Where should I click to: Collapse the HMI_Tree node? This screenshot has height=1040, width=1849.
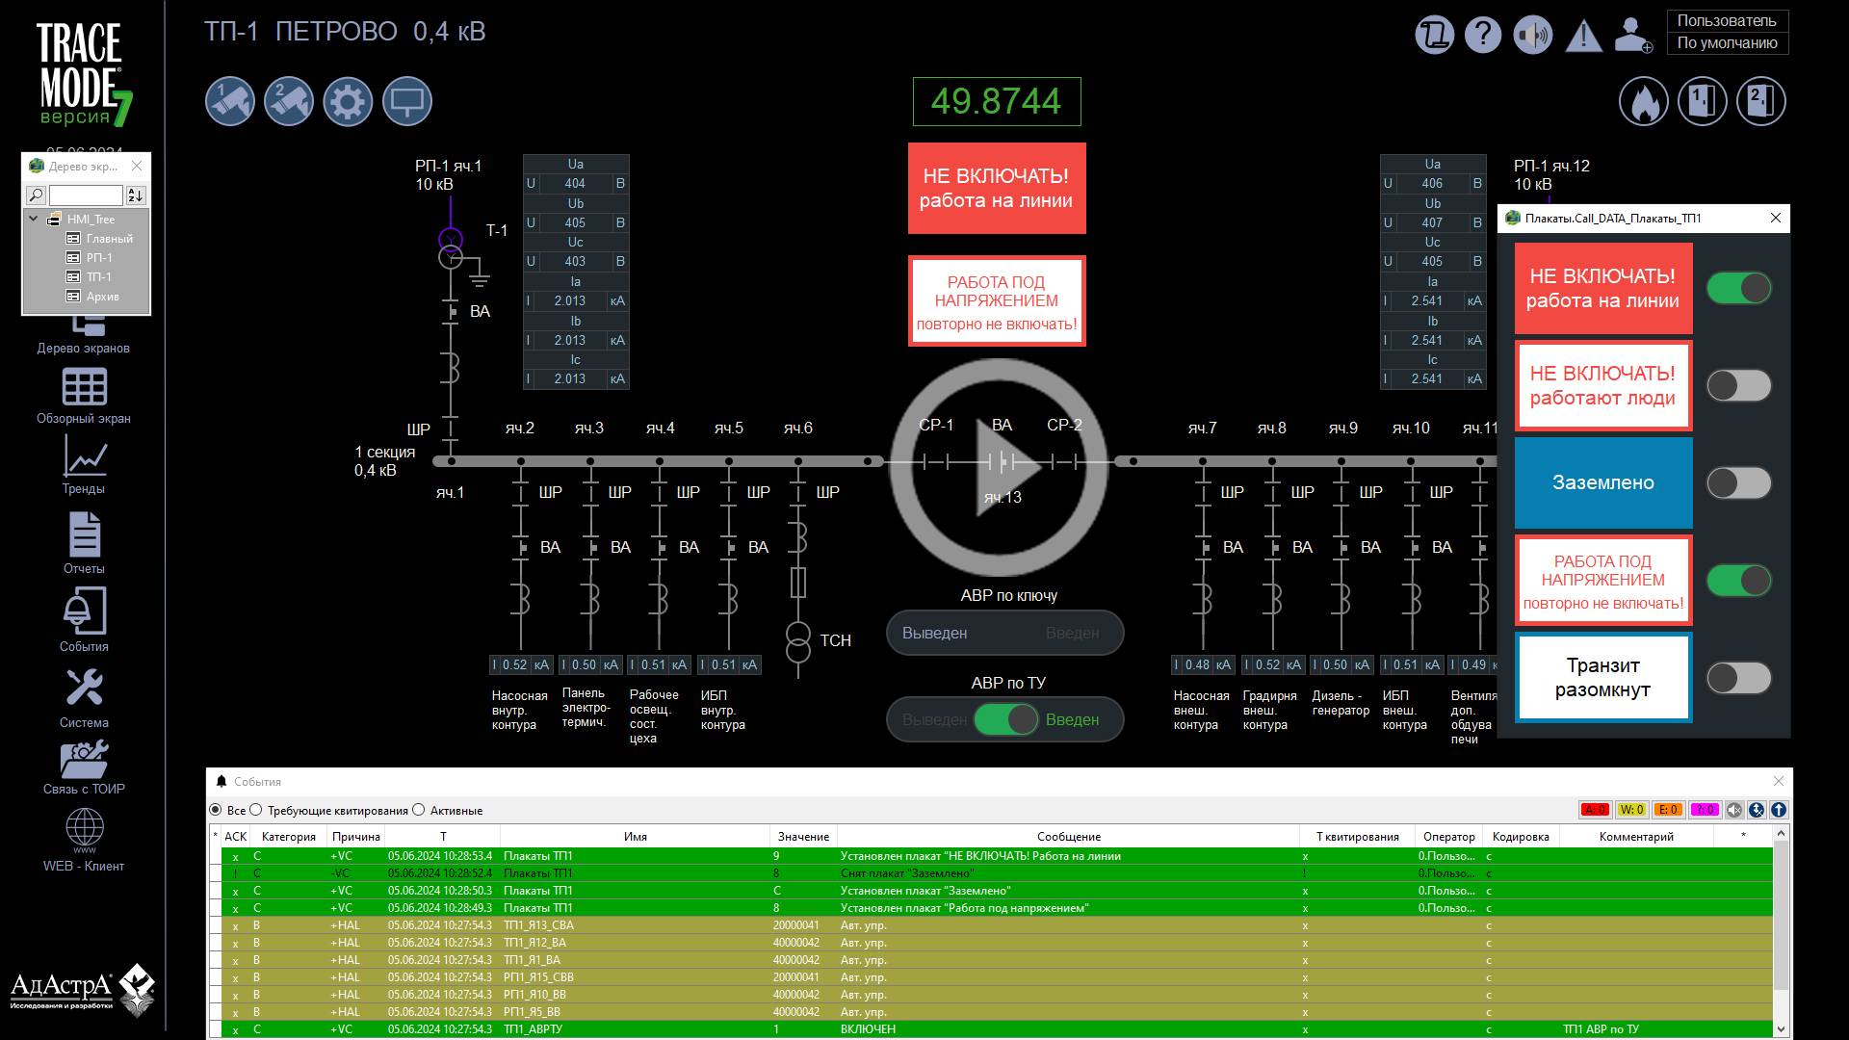[34, 219]
